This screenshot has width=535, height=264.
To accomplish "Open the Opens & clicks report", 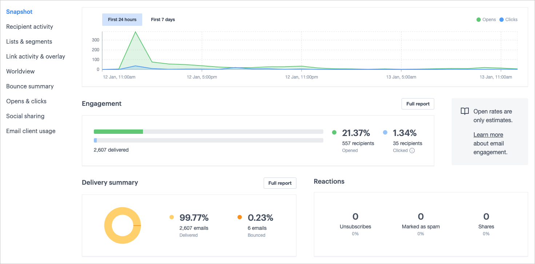I will [26, 101].
